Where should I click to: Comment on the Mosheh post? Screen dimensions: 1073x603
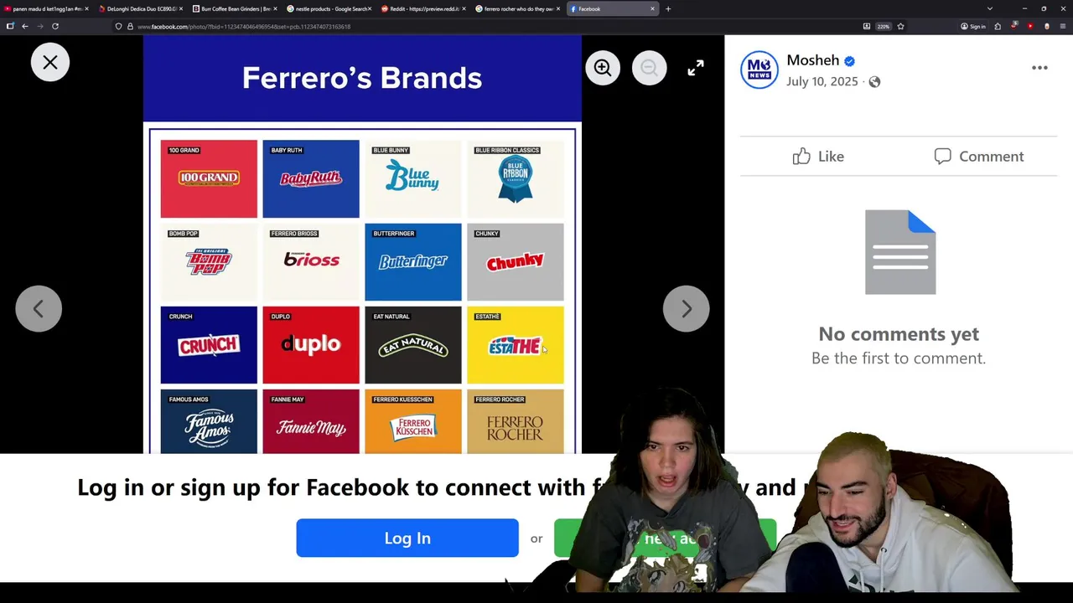[x=979, y=157]
